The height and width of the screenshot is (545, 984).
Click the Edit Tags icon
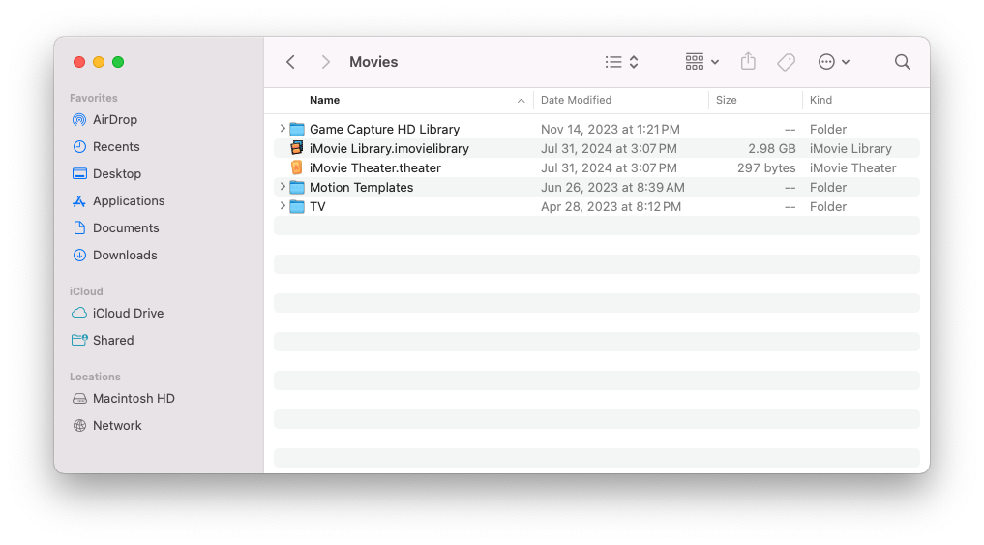tap(786, 62)
